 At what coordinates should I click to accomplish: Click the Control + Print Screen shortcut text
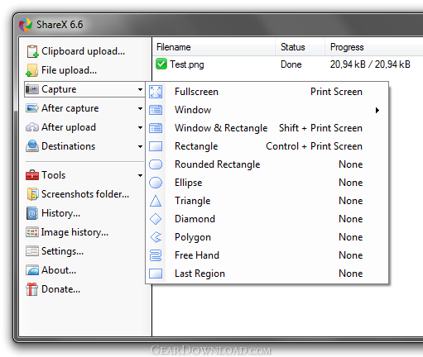pyautogui.click(x=314, y=146)
